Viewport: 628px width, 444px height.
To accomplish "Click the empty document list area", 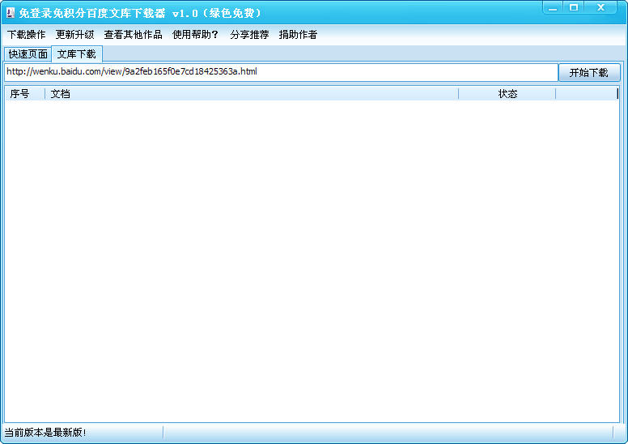I will coord(312,261).
